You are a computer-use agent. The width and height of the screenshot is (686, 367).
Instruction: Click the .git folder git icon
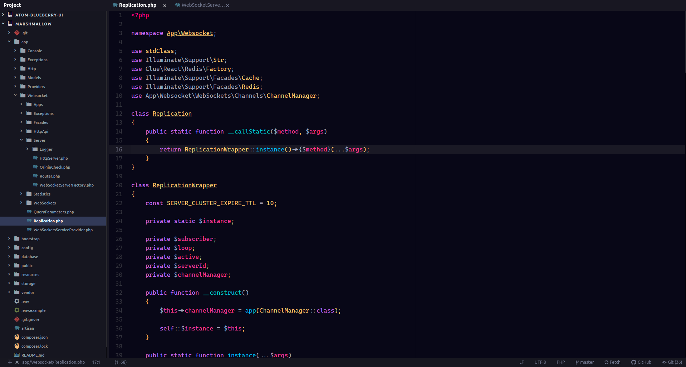[x=17, y=33]
